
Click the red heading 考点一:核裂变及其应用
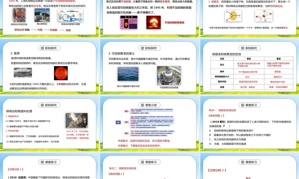point(222,110)
